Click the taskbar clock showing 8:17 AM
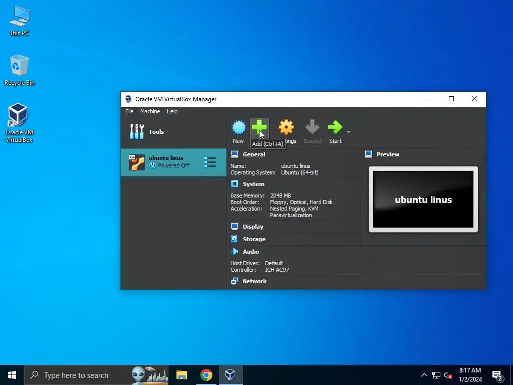 (x=470, y=375)
